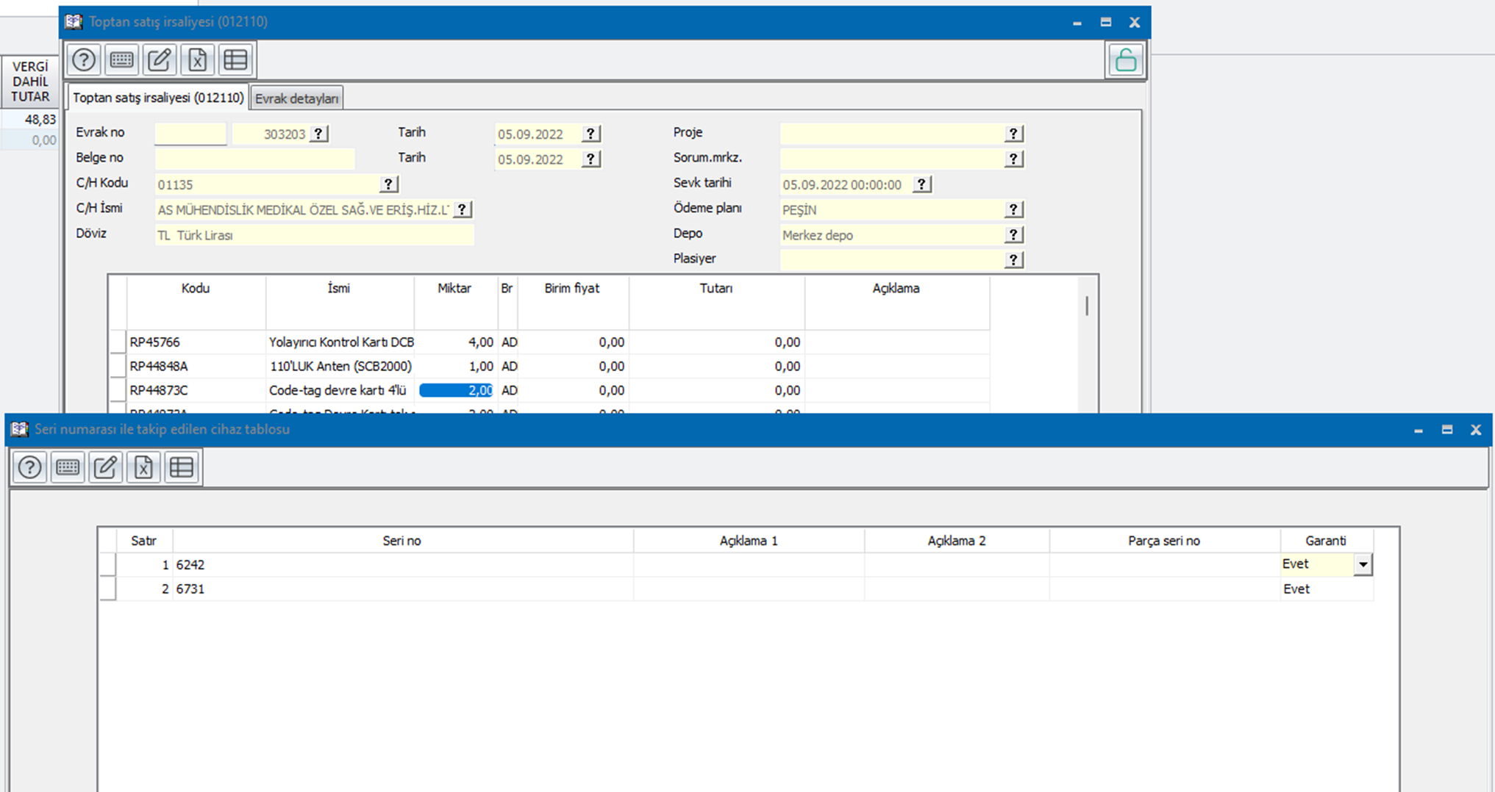
Task: Click Toptan satış irsaliyesi window title icon
Action: pos(74,22)
